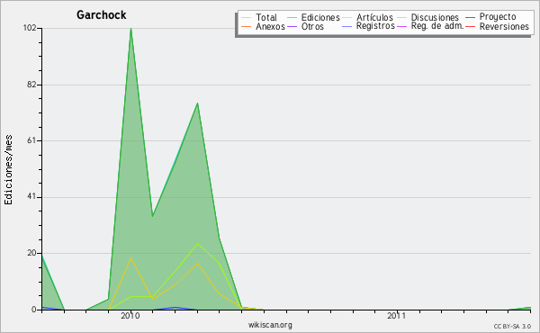Viewport: 540px width, 333px height.
Task: Click the 20 y-axis value
Action: pyautogui.click(x=31, y=253)
